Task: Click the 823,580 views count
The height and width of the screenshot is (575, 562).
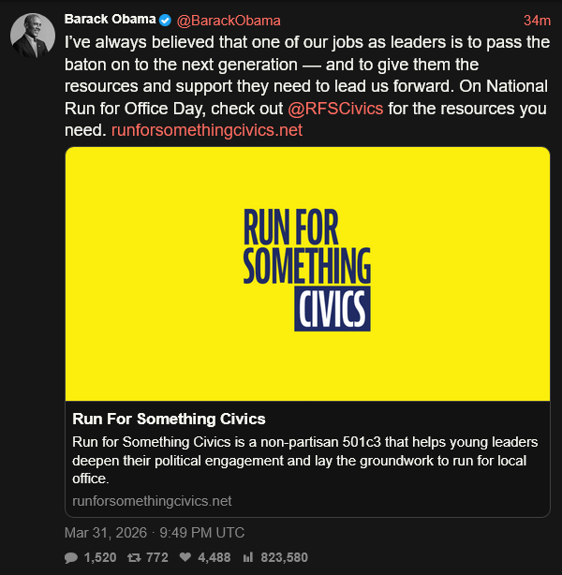Action: (x=284, y=557)
